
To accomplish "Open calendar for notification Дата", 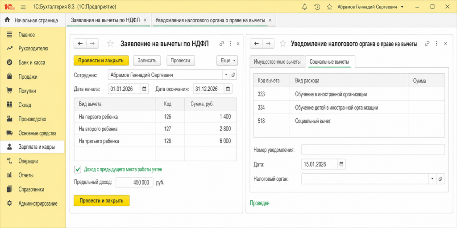I will click(341, 164).
